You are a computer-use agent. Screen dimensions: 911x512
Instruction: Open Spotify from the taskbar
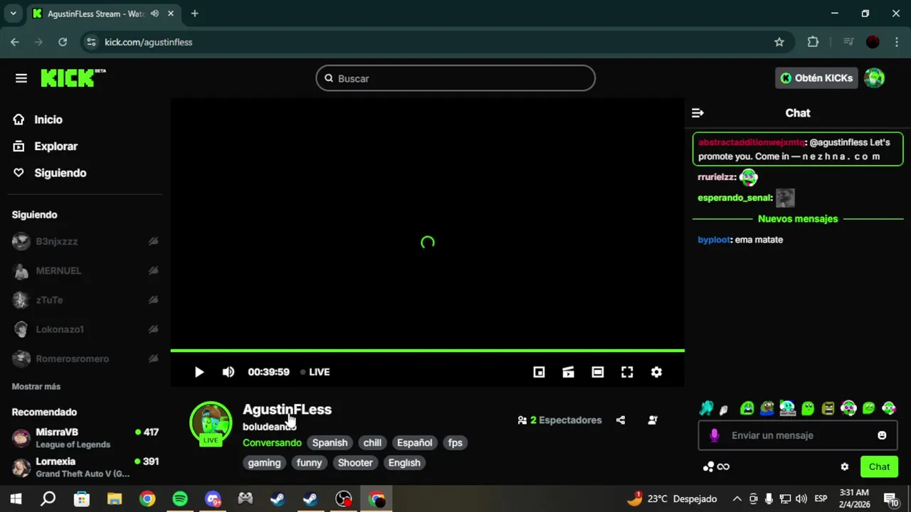coord(180,498)
